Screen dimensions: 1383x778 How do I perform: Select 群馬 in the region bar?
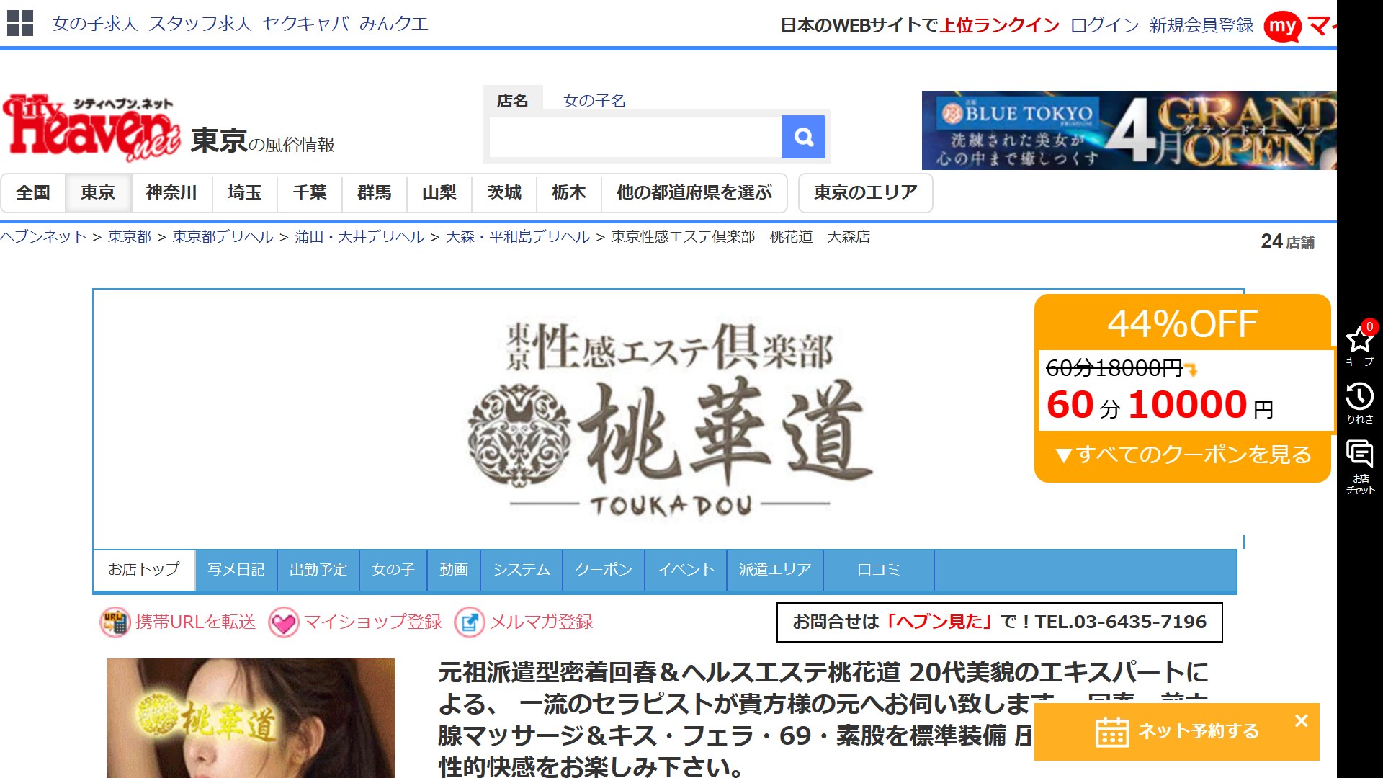pos(375,193)
